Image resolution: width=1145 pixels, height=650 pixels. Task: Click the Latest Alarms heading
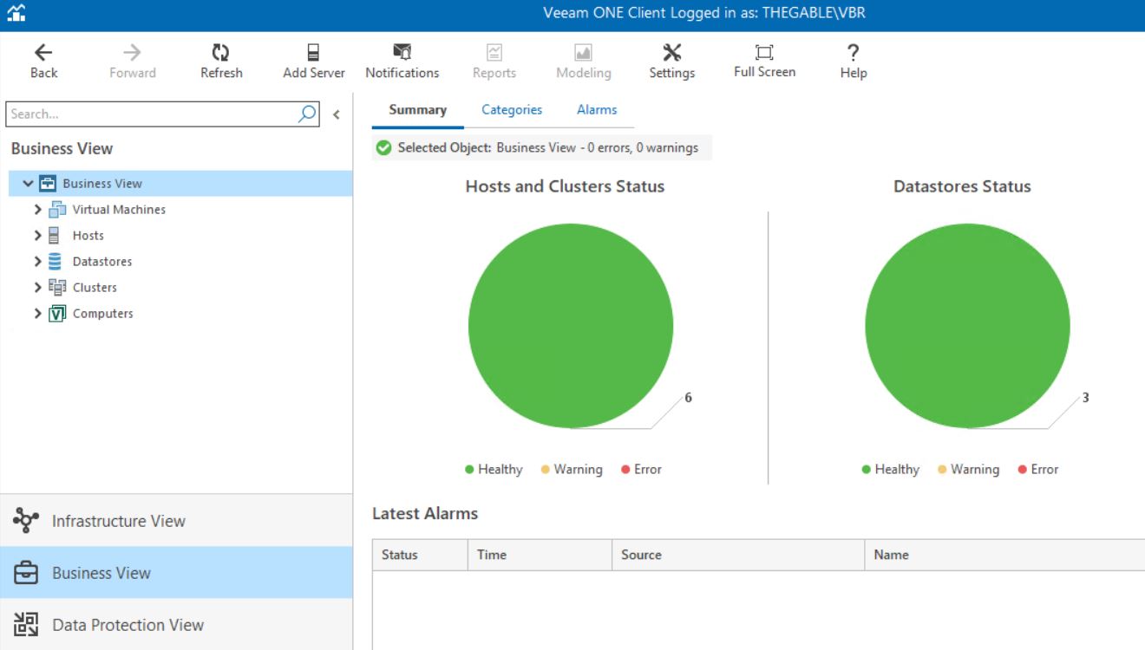(x=425, y=513)
